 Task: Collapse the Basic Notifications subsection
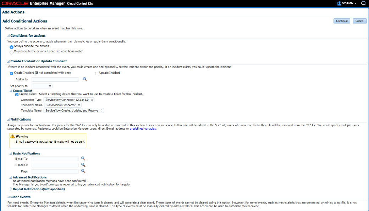coord(11,154)
